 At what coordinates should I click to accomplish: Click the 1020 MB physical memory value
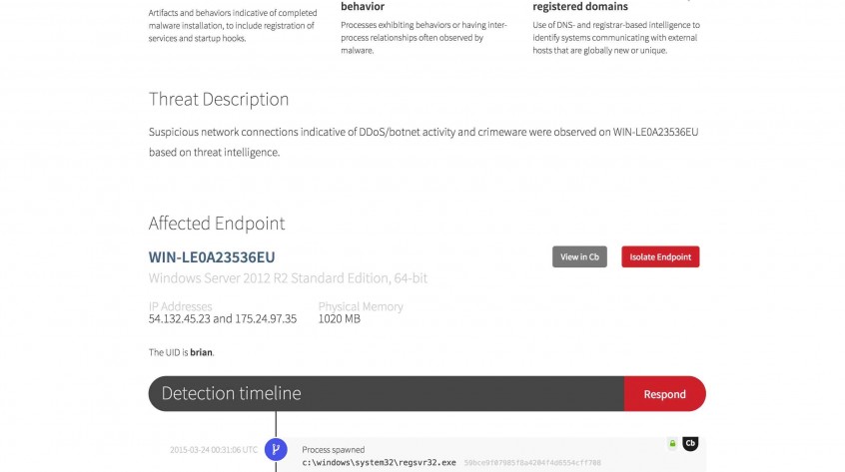(339, 319)
